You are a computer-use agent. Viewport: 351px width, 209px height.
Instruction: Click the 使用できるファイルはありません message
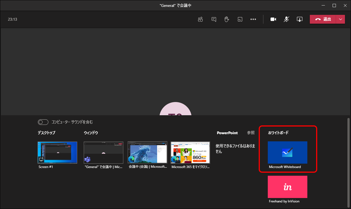click(x=235, y=149)
